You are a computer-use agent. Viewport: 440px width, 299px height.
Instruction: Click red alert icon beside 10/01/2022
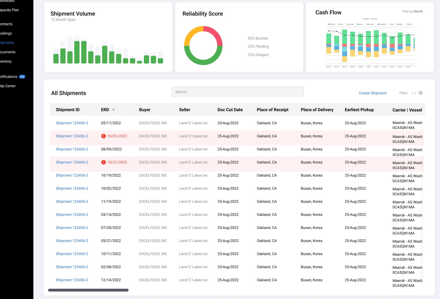point(104,136)
